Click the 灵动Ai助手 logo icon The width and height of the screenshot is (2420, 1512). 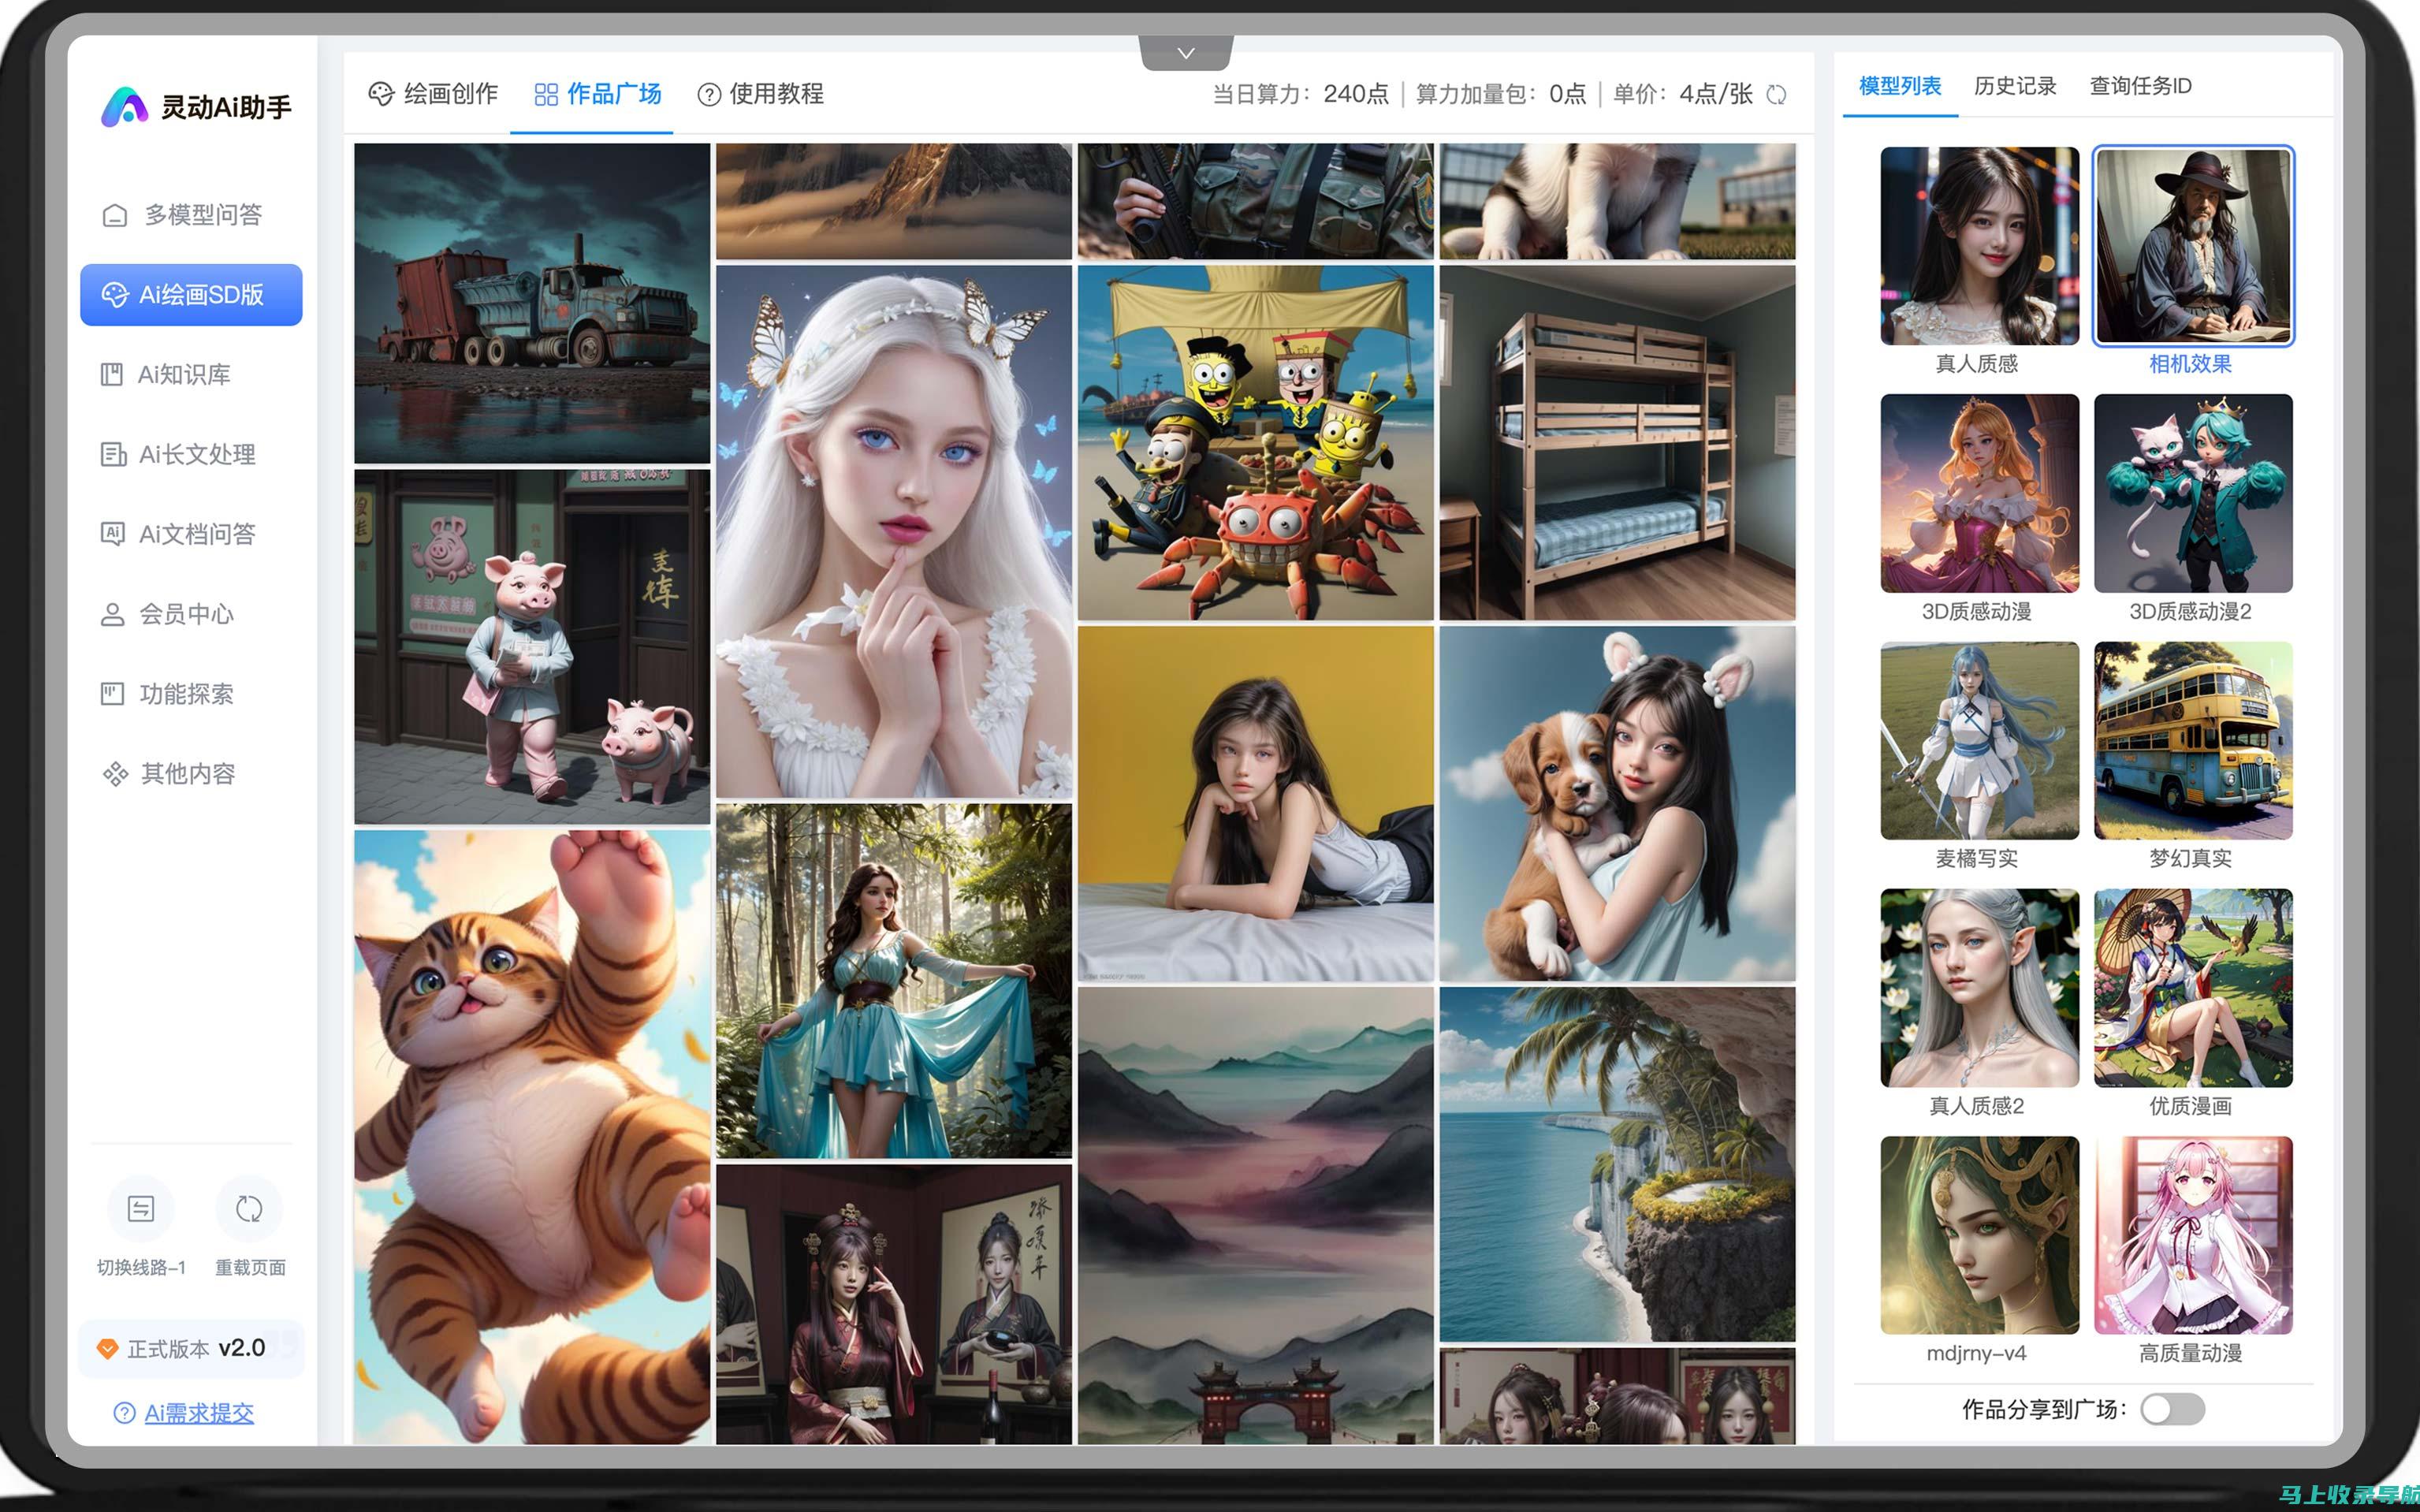[x=125, y=106]
